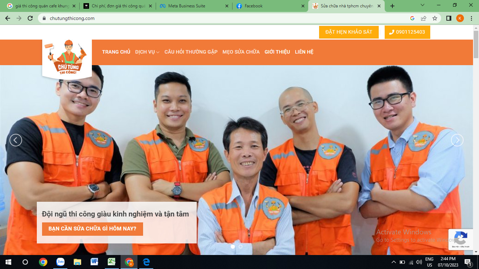This screenshot has width=479, height=269.
Task: Open Excel from the taskbar
Action: tap(112, 262)
